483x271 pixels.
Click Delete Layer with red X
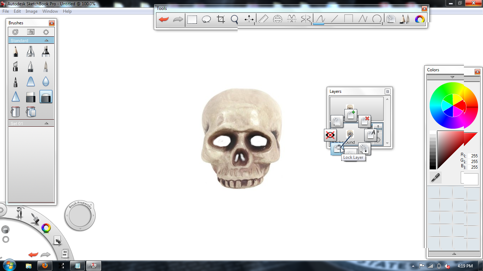click(365, 121)
